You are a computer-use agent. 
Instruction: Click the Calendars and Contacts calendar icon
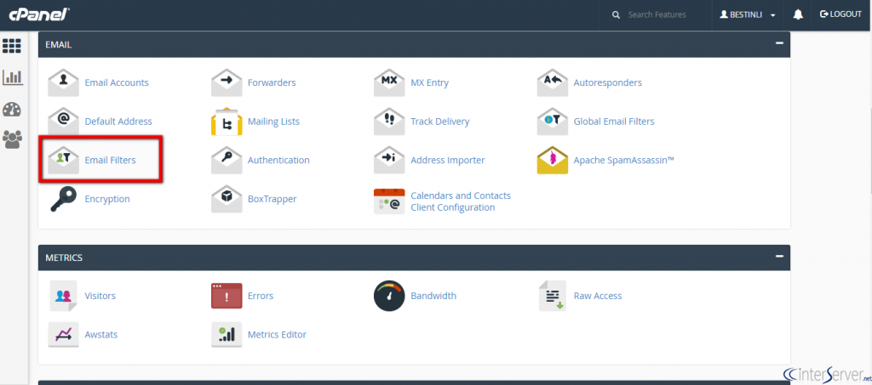(x=389, y=201)
